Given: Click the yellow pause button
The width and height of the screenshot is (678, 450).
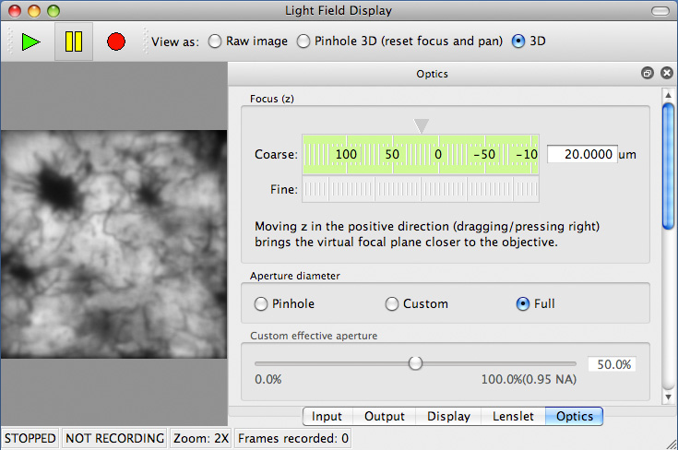Looking at the screenshot, I should [74, 41].
